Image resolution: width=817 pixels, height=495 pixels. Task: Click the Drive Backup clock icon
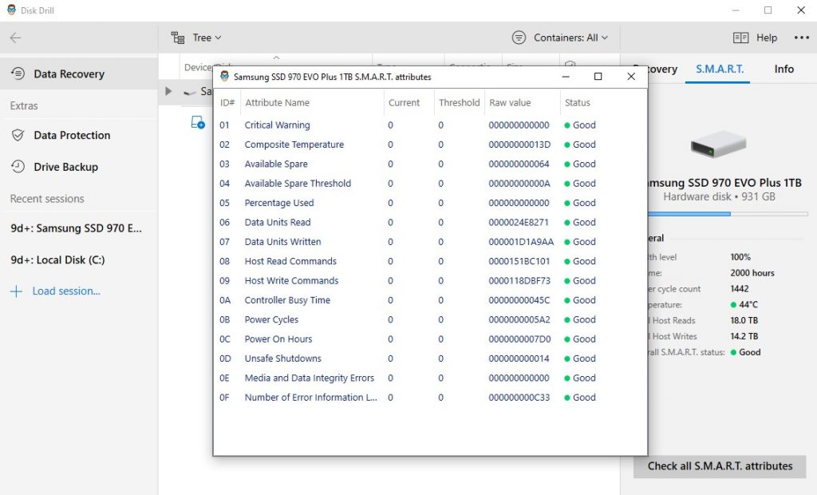pos(18,167)
